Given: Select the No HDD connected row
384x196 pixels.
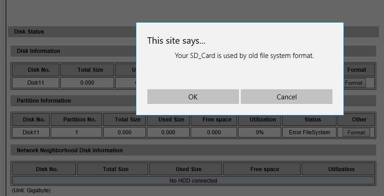Looking at the screenshot, I should point(193,180).
